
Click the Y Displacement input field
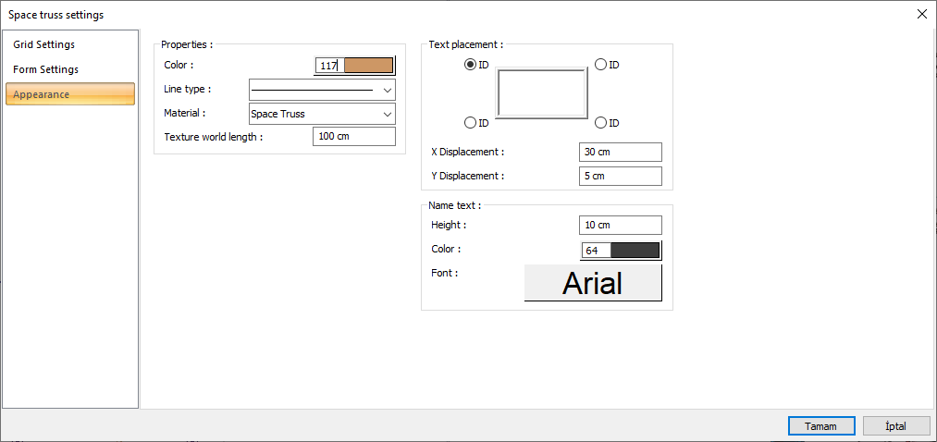tap(620, 176)
